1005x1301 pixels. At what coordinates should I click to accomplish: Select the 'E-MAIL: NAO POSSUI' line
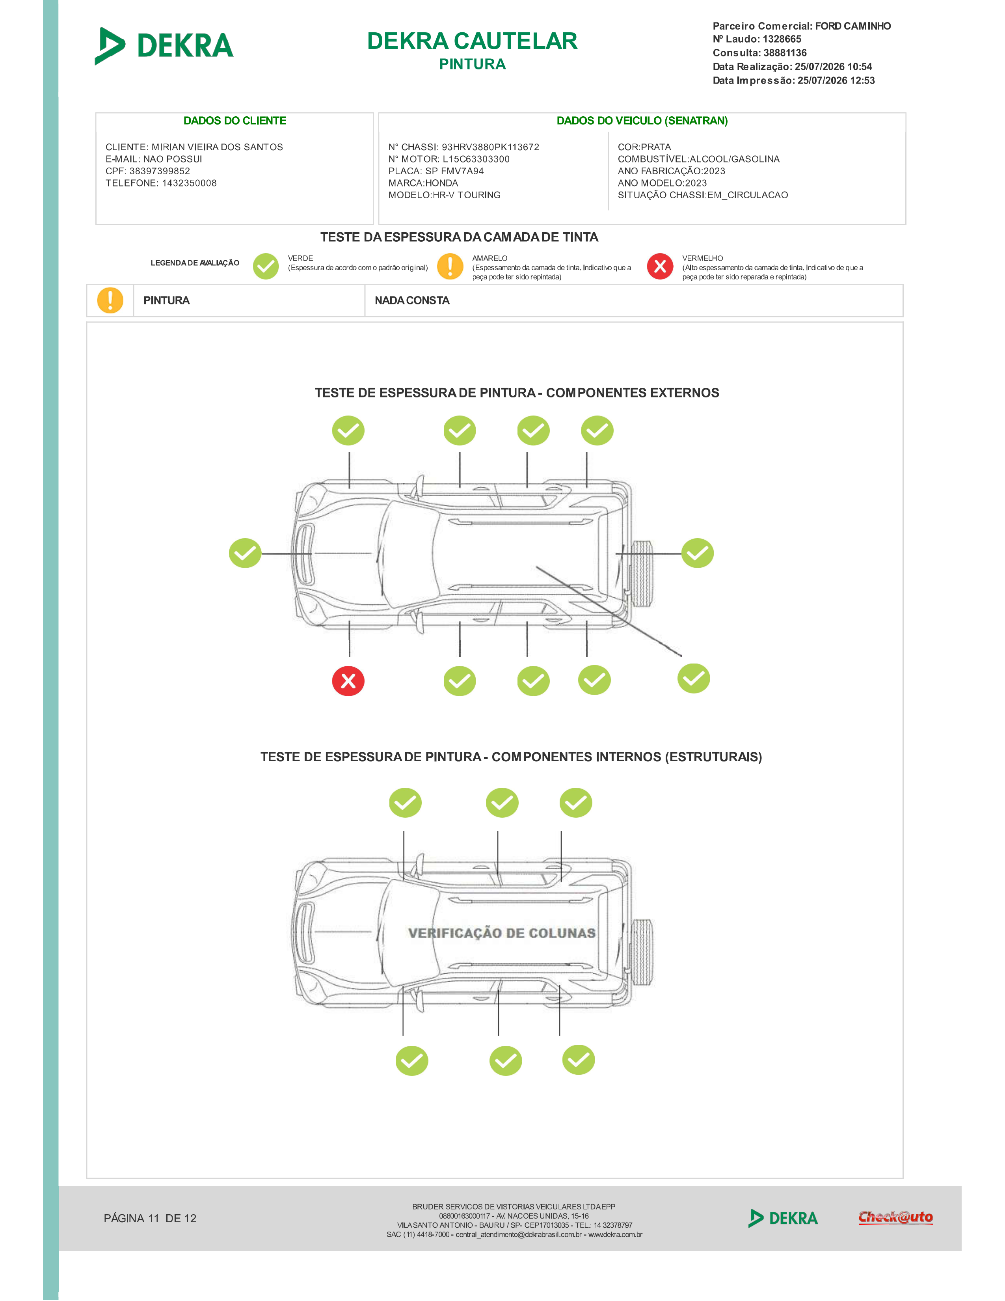[154, 159]
